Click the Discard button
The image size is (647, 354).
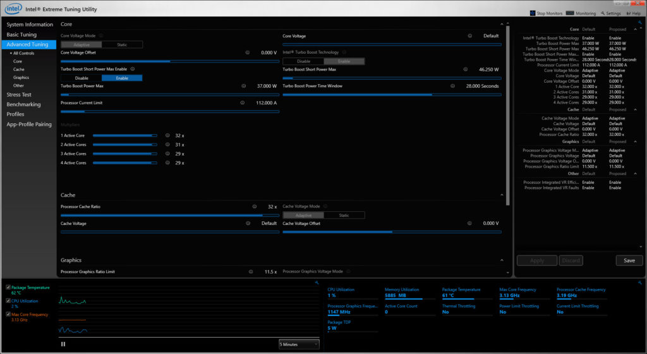click(x=571, y=260)
